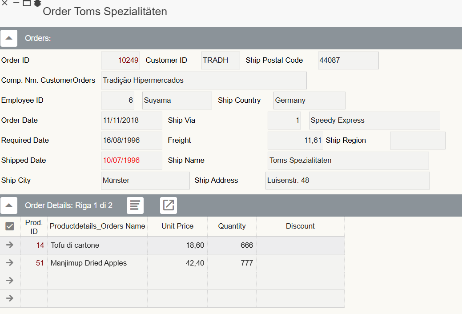Click the maximize window icon at top

27,3
